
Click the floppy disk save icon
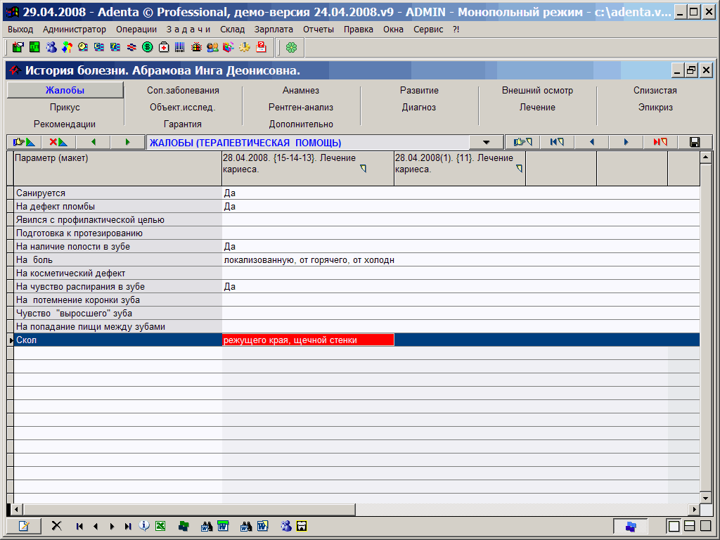[x=695, y=142]
